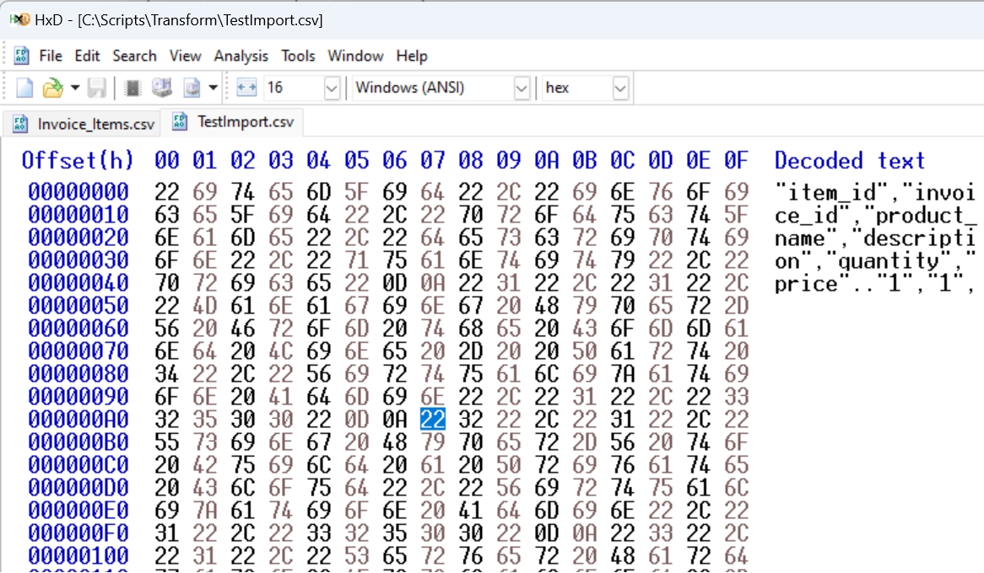Toggle the Decoded text column selection
Screen dimensions: 984x573
point(849,160)
